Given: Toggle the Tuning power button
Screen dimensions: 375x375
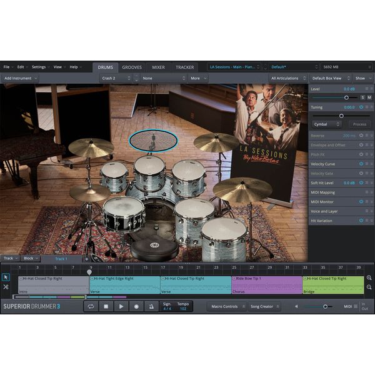Looking at the screenshot, I should coord(361,107).
